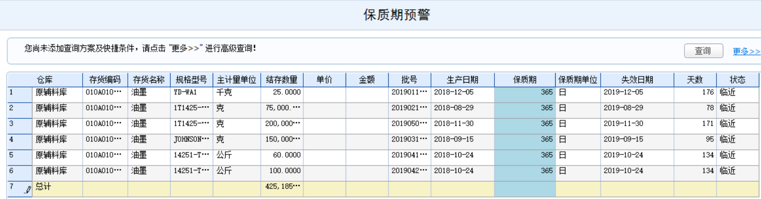761x199 pixels.
Task: Sort by the 生产日期 column header
Action: [462, 80]
